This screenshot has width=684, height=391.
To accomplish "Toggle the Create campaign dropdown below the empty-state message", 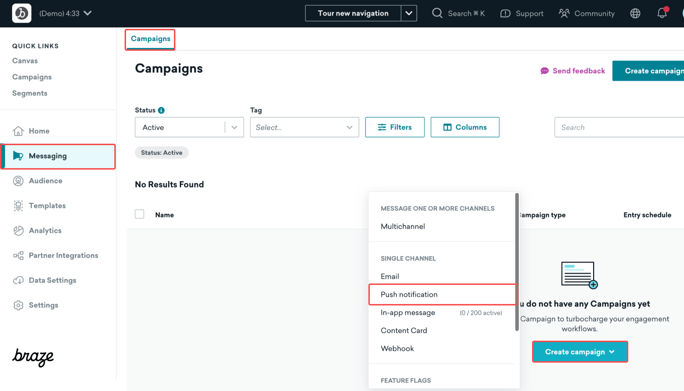I will point(580,352).
